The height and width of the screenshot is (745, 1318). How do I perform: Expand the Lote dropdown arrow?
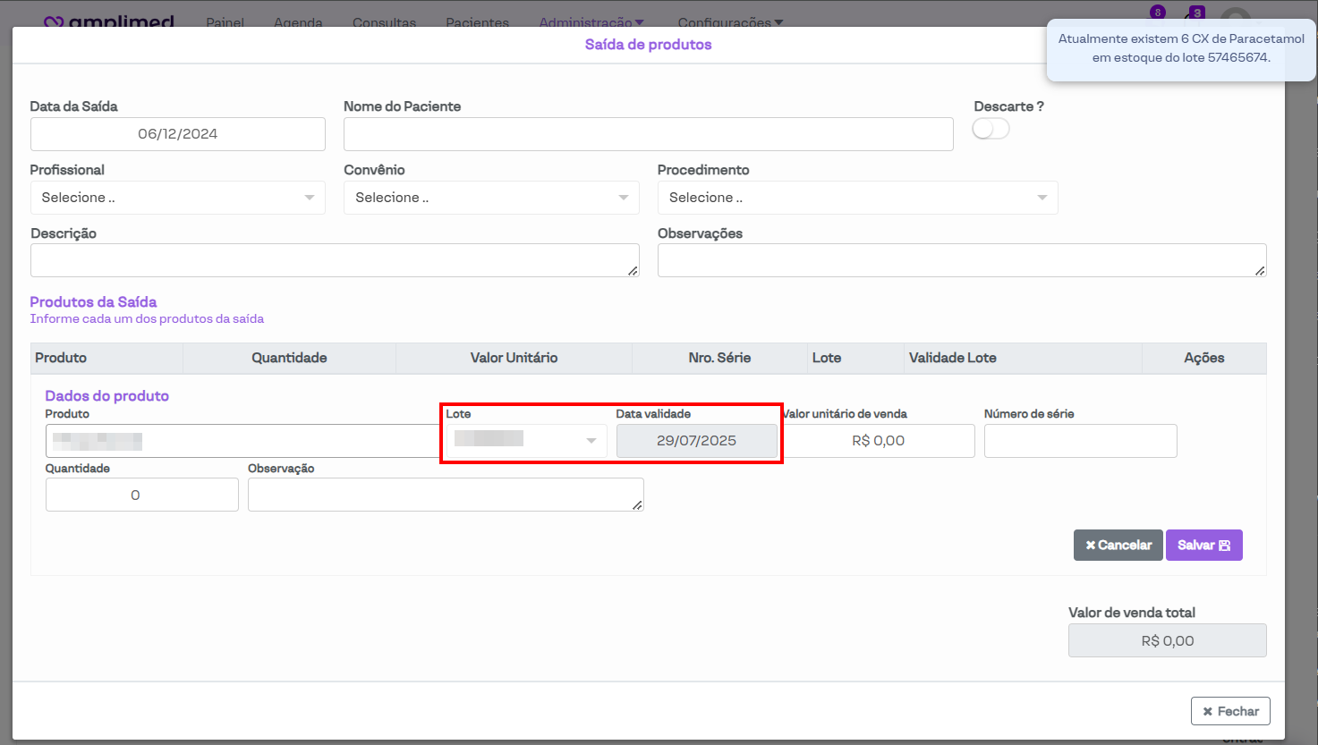pyautogui.click(x=591, y=441)
